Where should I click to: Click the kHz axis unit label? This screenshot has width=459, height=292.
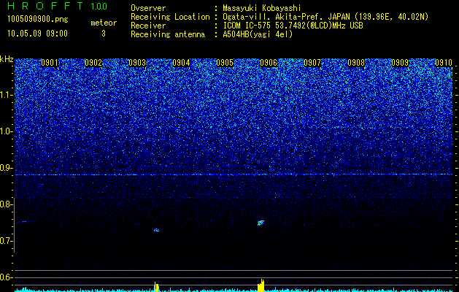tap(7, 59)
